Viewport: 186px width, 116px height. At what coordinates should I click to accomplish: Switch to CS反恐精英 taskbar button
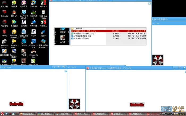point(27,114)
